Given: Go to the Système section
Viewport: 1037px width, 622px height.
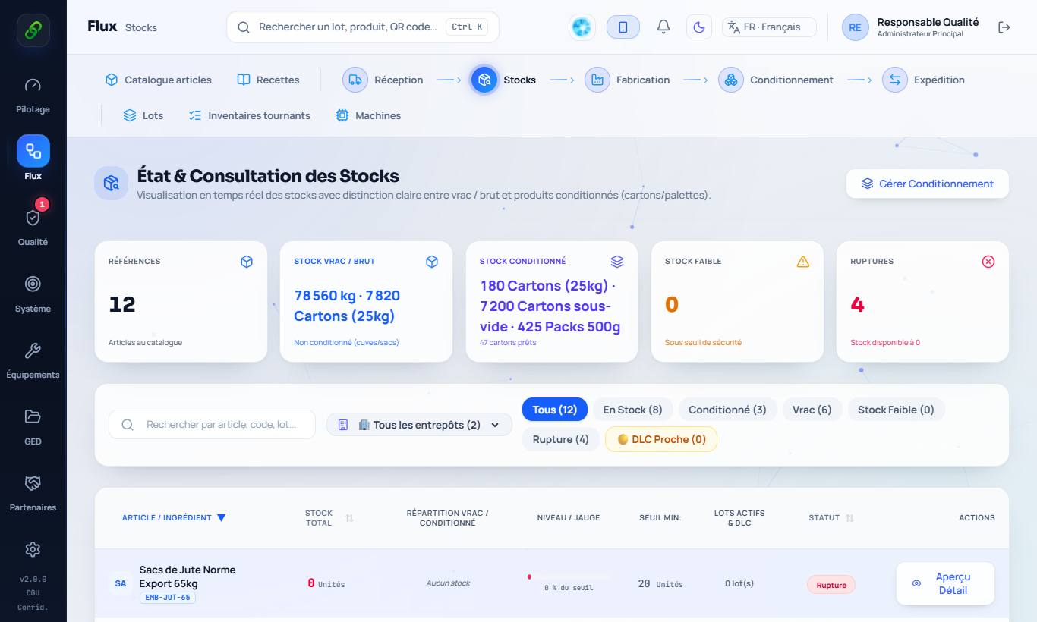Looking at the screenshot, I should [33, 294].
